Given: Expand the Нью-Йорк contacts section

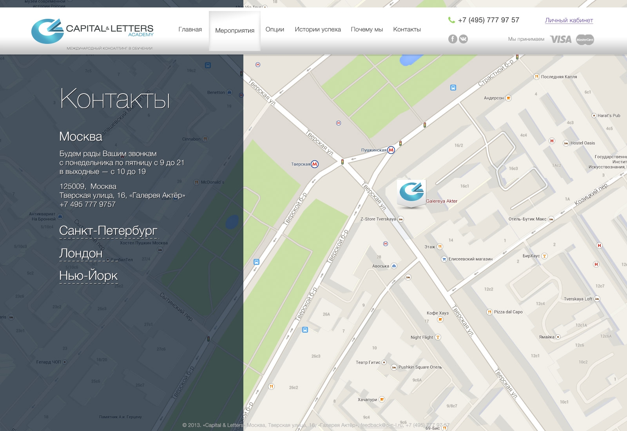Looking at the screenshot, I should pyautogui.click(x=89, y=276).
